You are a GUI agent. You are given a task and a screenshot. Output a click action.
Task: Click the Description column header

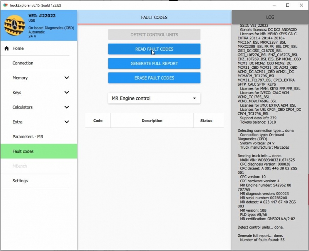point(152,120)
